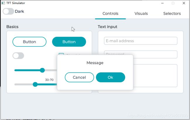Click the Text input section heading
Image resolution: width=190 pixels, height=120 pixels.
pos(108,27)
